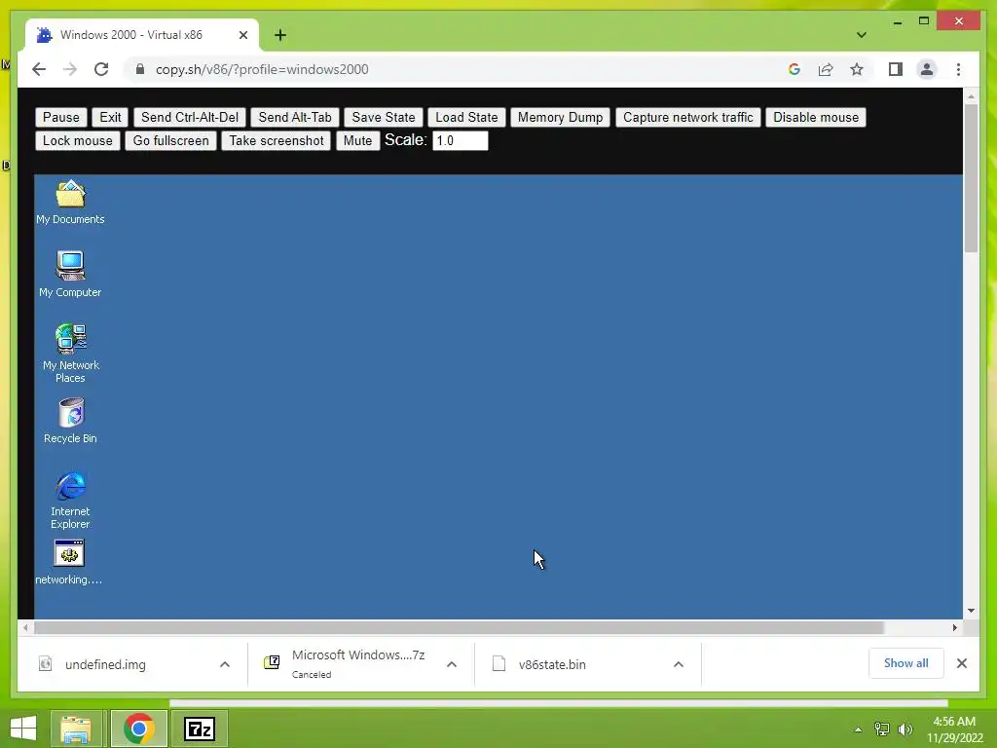Select the Windows 2000 - Virtual x86 tab
Viewport: 997px width, 748px height.
click(142, 35)
